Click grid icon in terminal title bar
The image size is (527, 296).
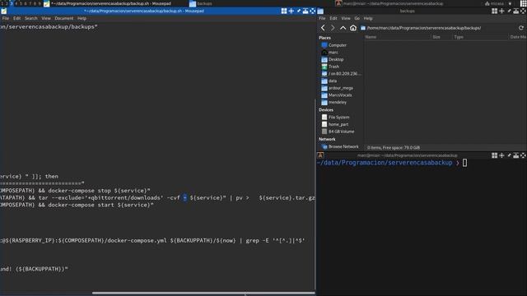pyautogui.click(x=494, y=155)
